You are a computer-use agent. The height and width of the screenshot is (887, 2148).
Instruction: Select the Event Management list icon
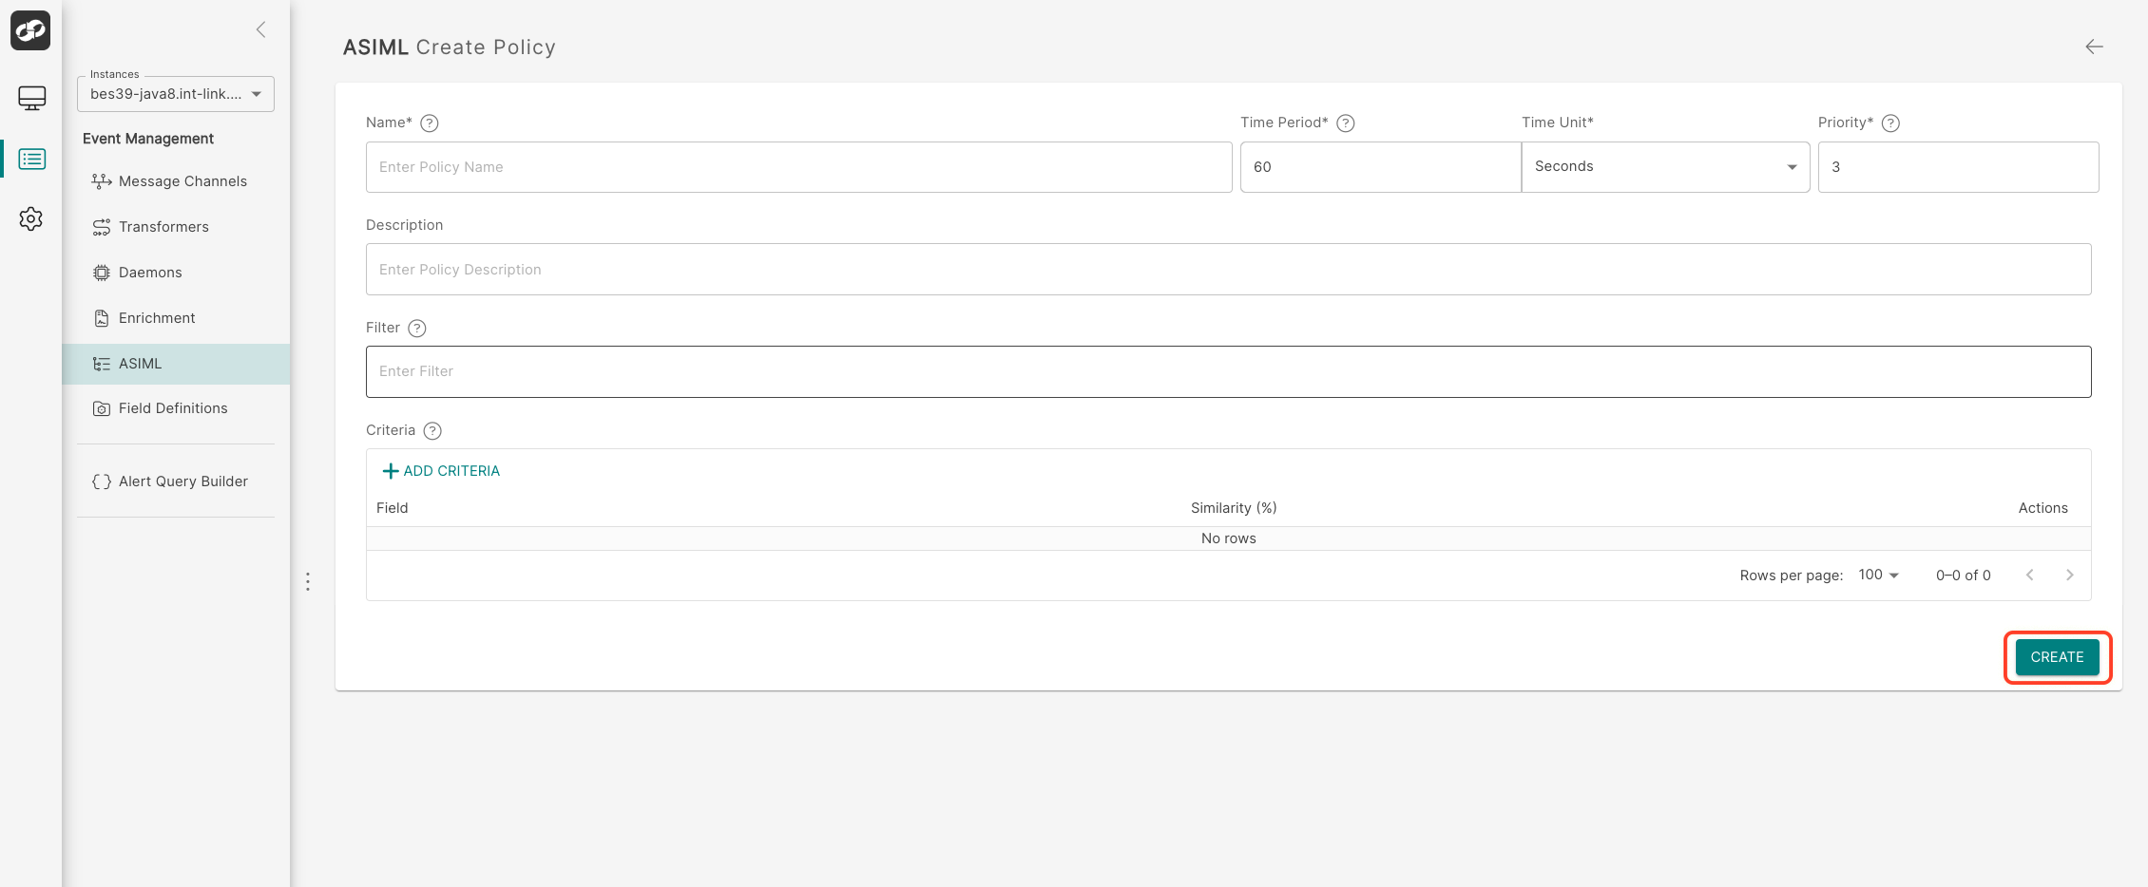tap(31, 159)
